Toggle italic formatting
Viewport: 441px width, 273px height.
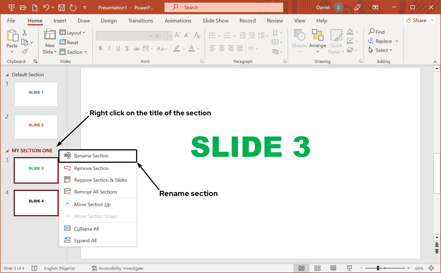(x=109, y=48)
